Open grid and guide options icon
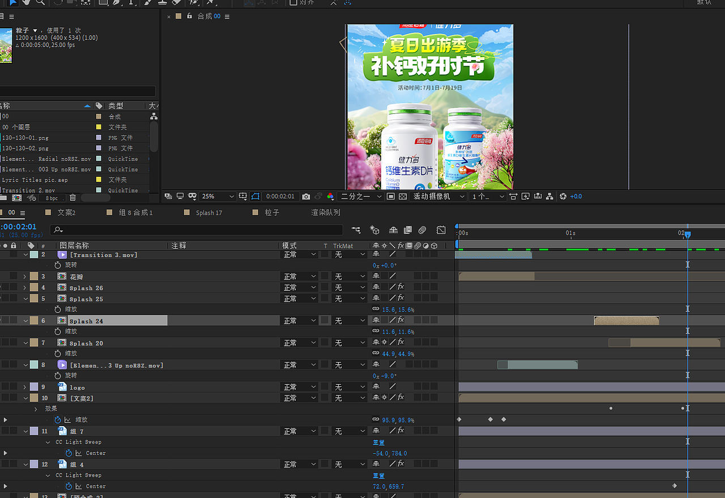This screenshot has height=498, width=725. pyautogui.click(x=243, y=197)
